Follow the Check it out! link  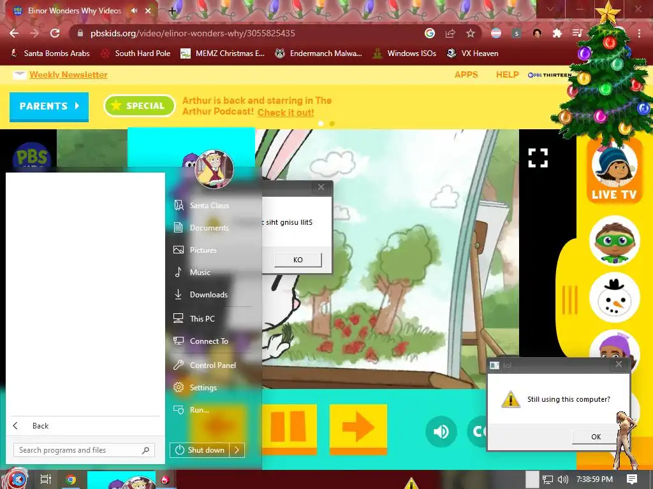286,112
